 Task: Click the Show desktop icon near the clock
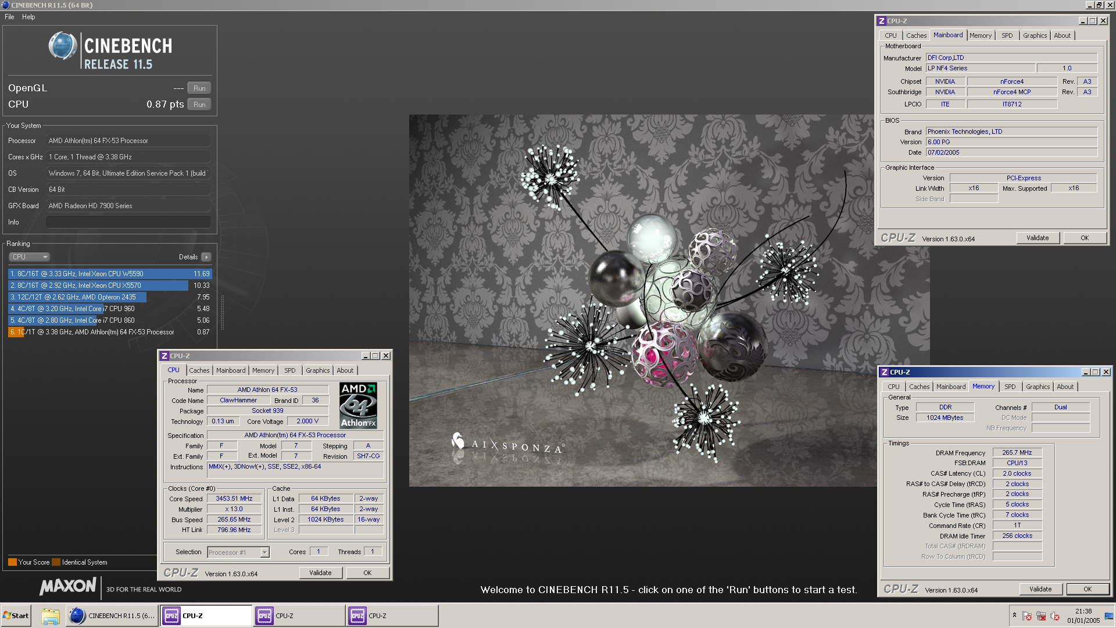pyautogui.click(x=1110, y=616)
